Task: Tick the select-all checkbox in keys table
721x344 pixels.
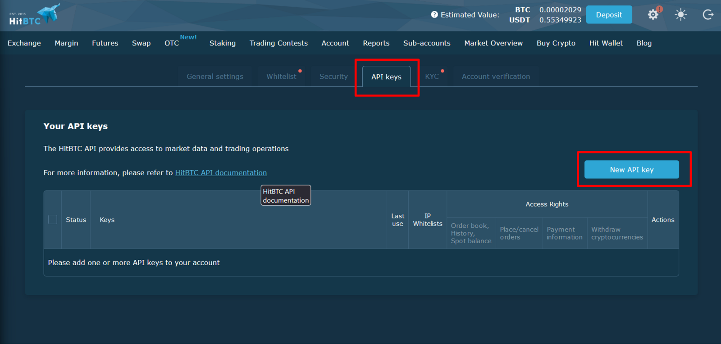Action: coord(53,220)
